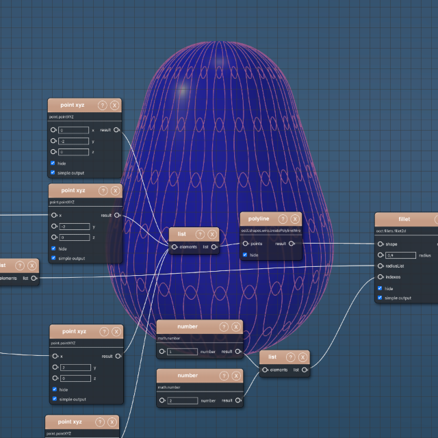Toggle hide checkbox on the polyline node
The height and width of the screenshot is (438, 438).
[x=245, y=255]
